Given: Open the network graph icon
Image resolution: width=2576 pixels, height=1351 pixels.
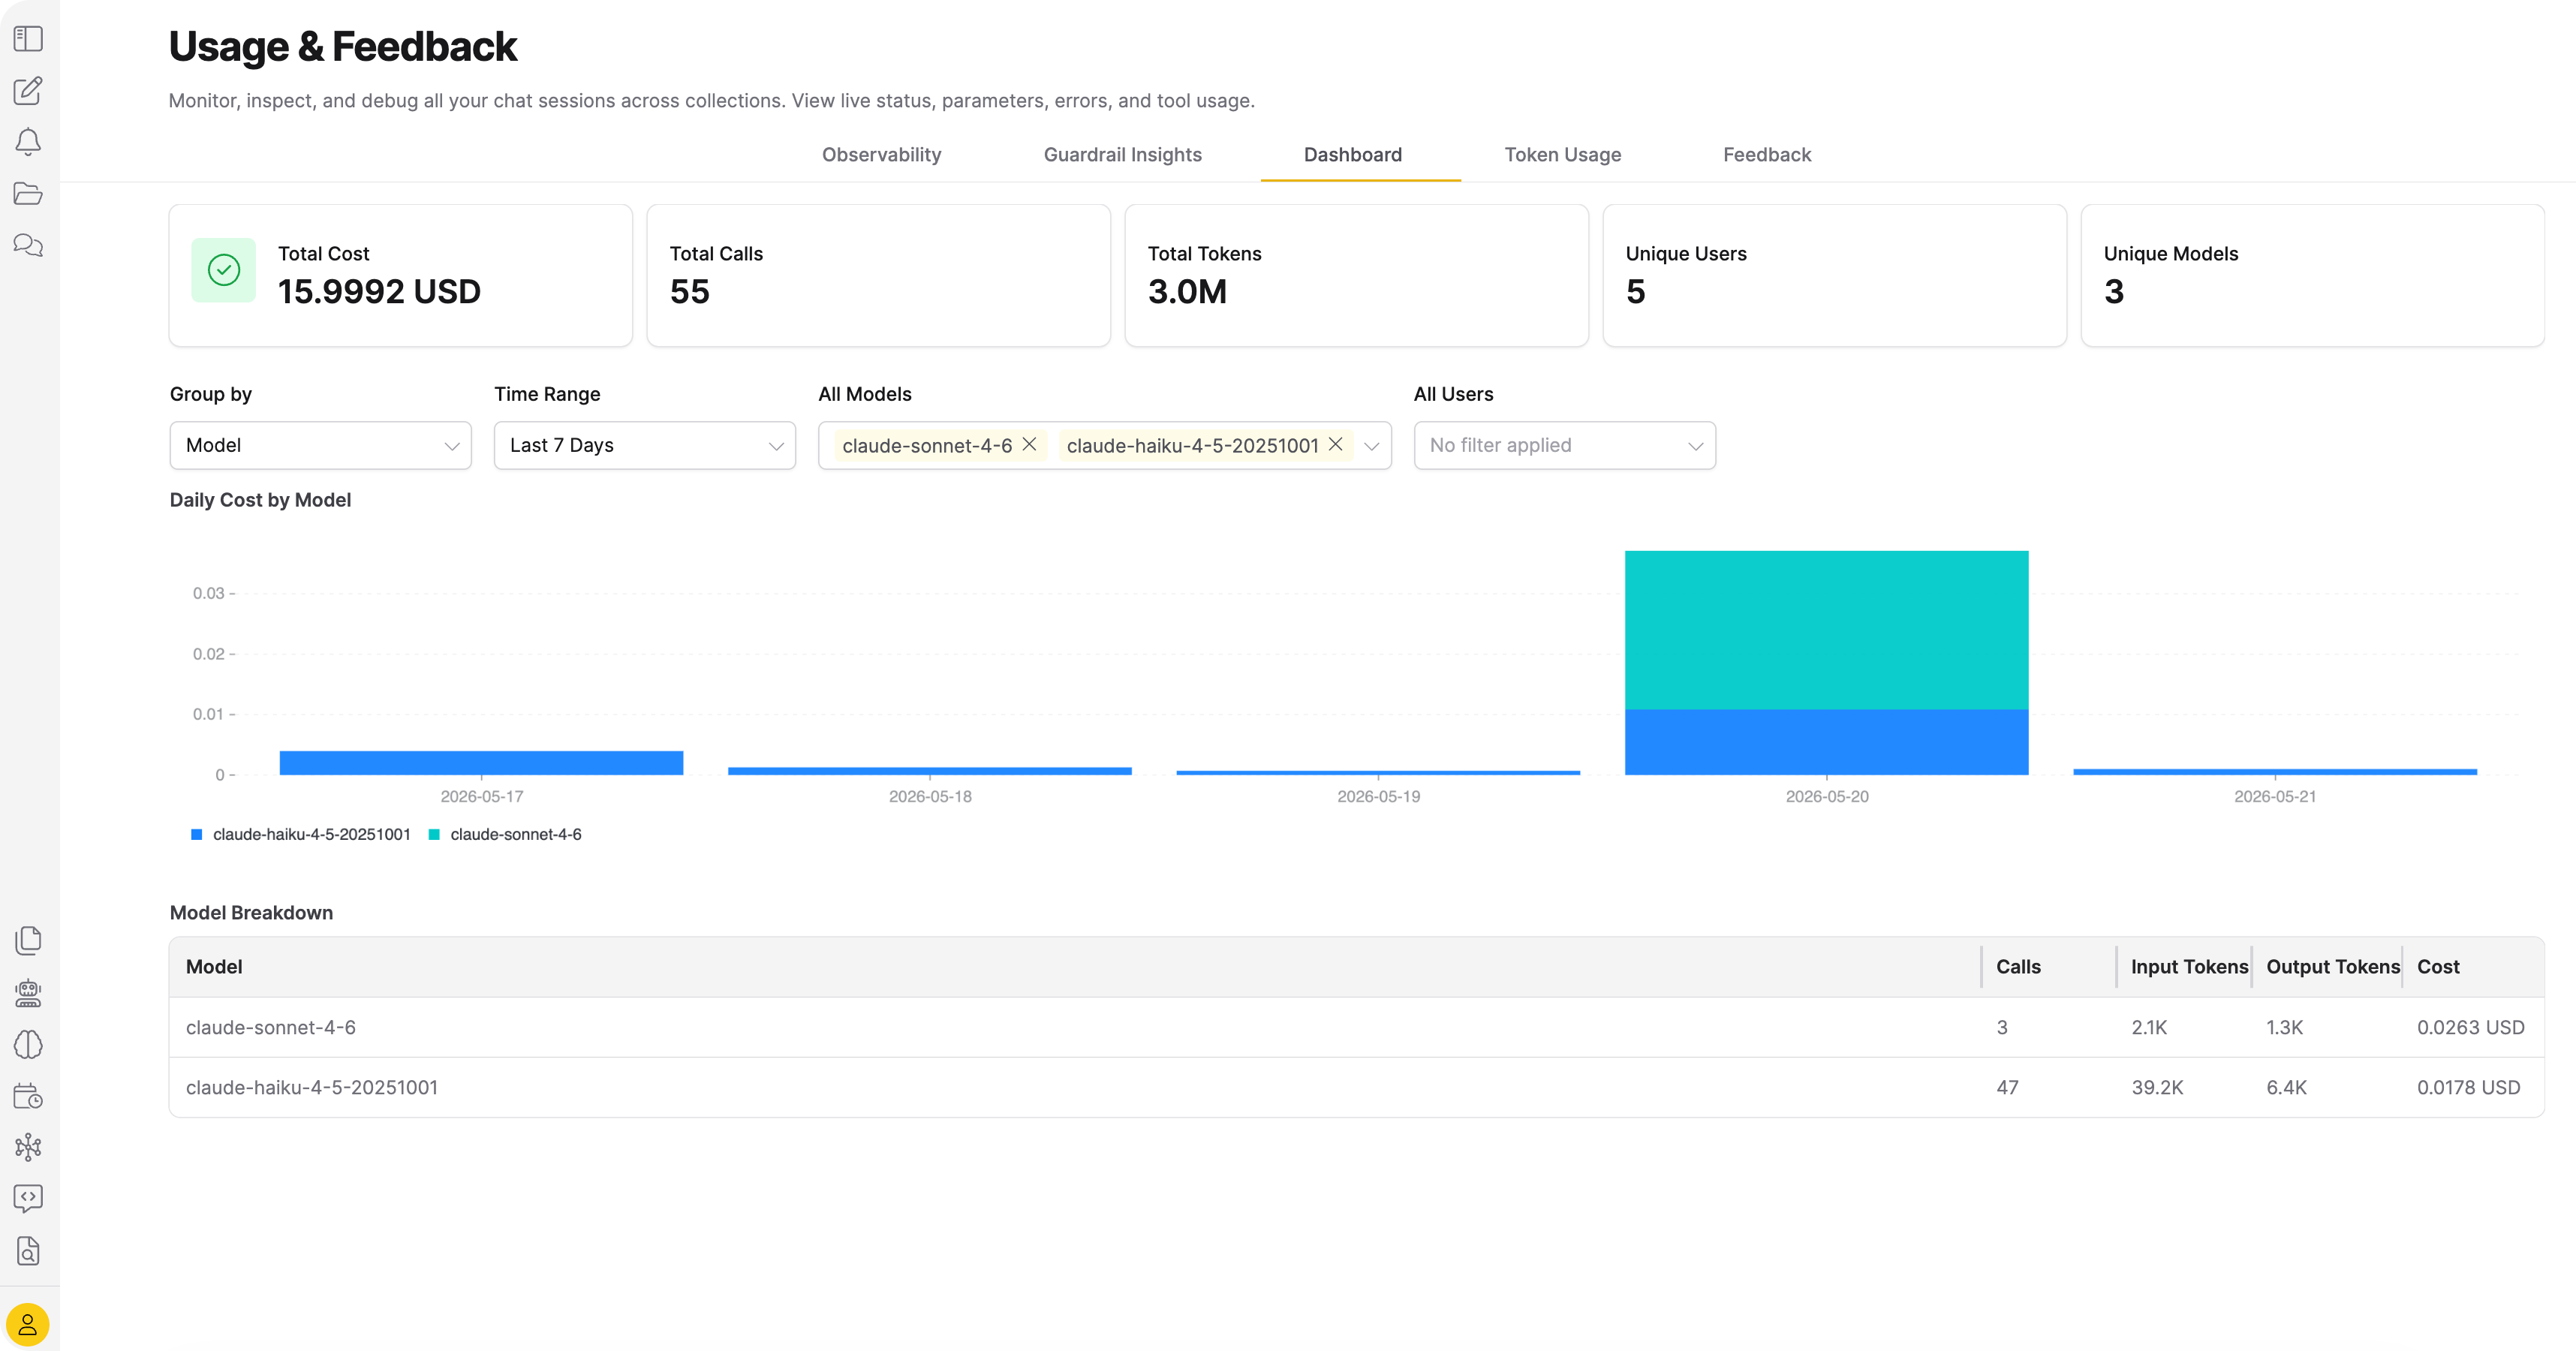Looking at the screenshot, I should [28, 1147].
